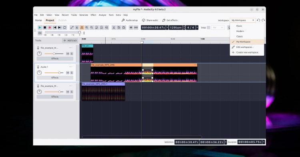Select the split tool icon
Image resolution: width=300 pixels, height=157 pixels.
click(x=77, y=27)
